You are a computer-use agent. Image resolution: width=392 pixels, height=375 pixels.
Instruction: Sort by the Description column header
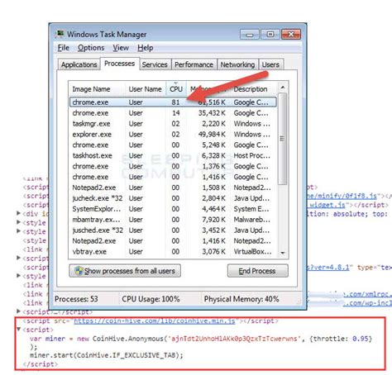(254, 89)
